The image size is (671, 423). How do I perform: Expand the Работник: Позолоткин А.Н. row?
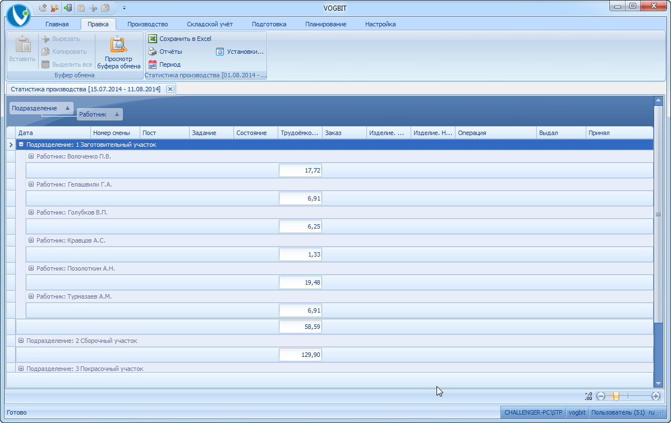[x=31, y=268]
